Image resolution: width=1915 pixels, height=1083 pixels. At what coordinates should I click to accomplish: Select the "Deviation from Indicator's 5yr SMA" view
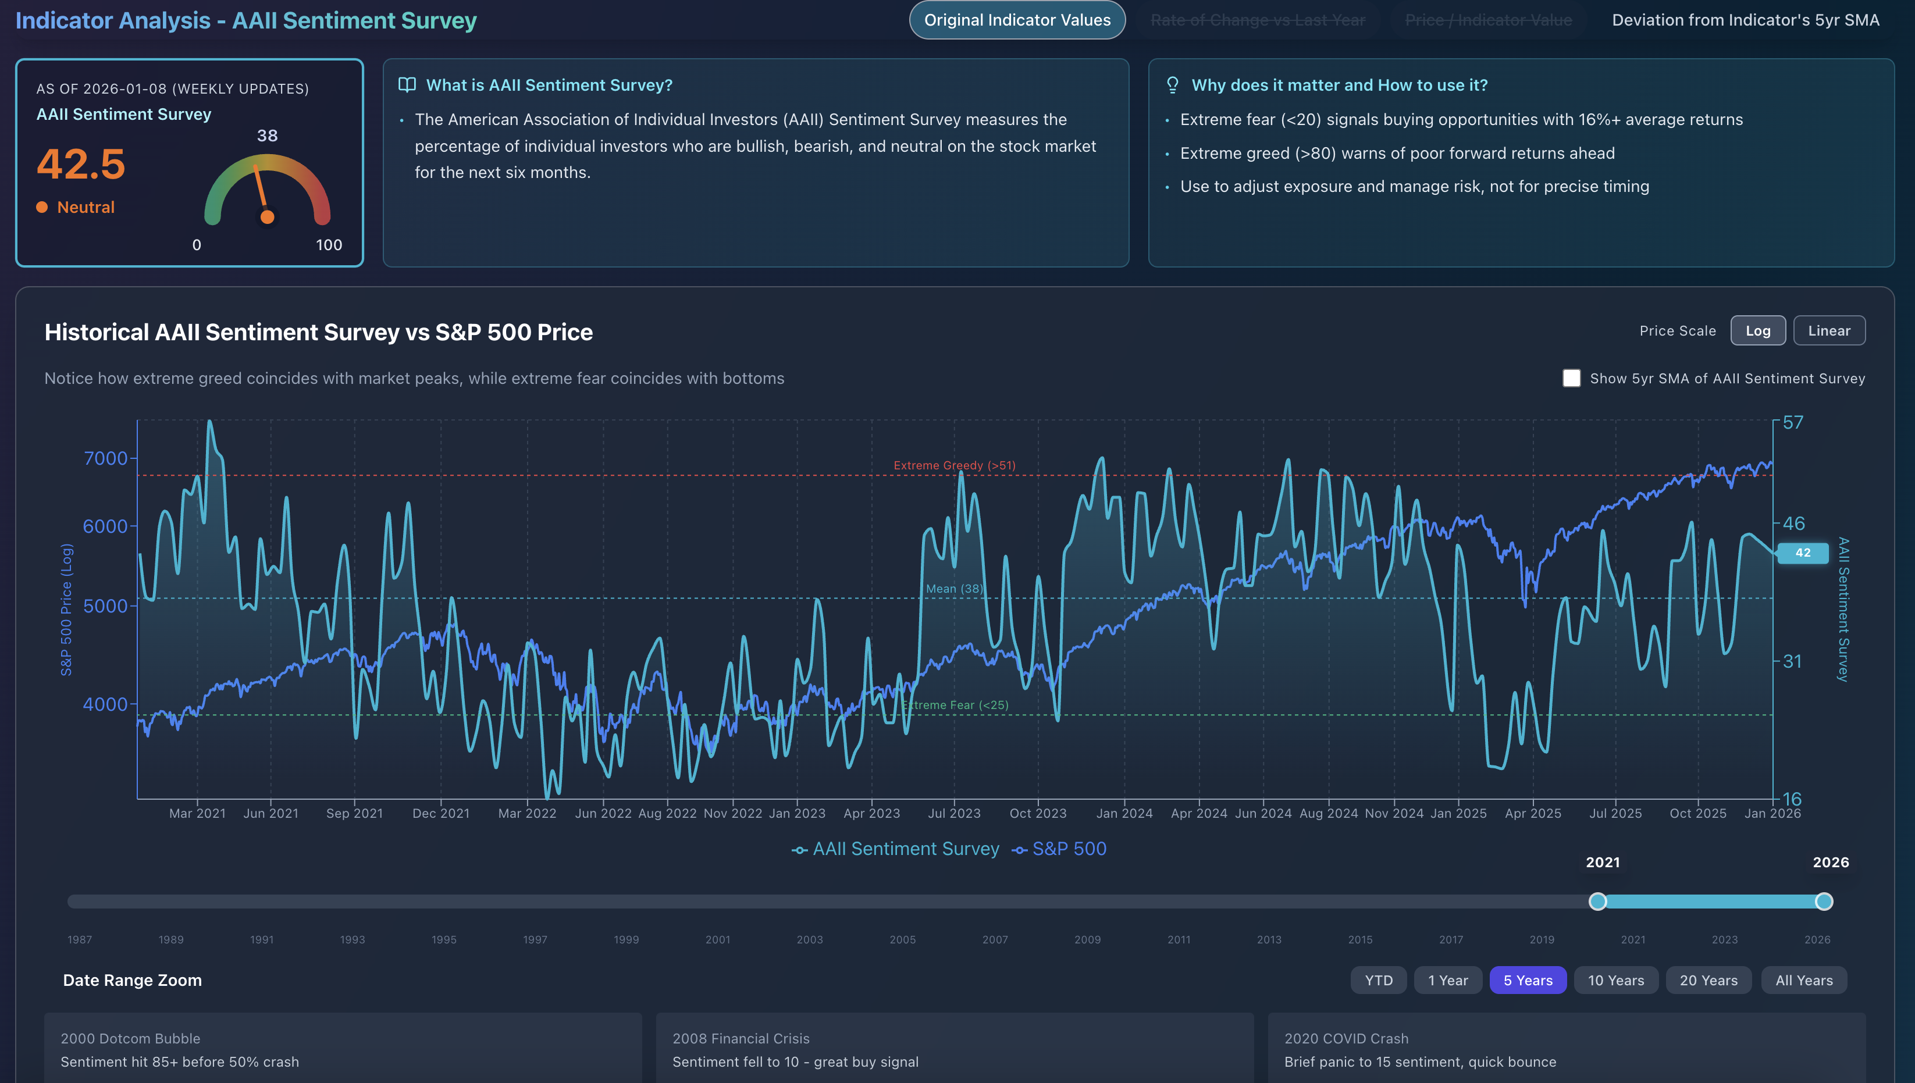tap(1746, 19)
